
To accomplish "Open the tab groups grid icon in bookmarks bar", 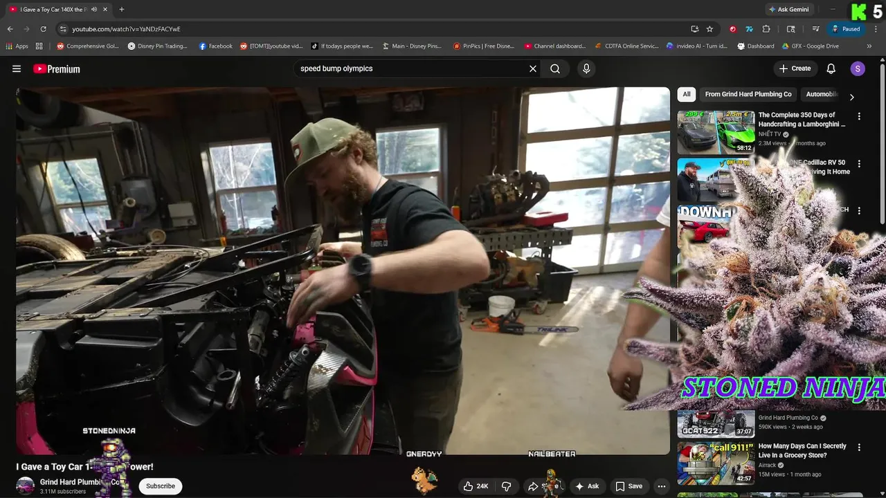I will 39,46.
